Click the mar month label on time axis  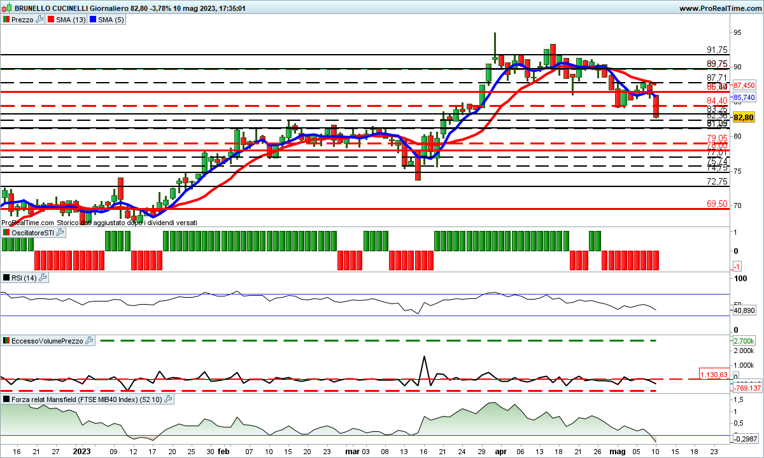(x=352, y=451)
